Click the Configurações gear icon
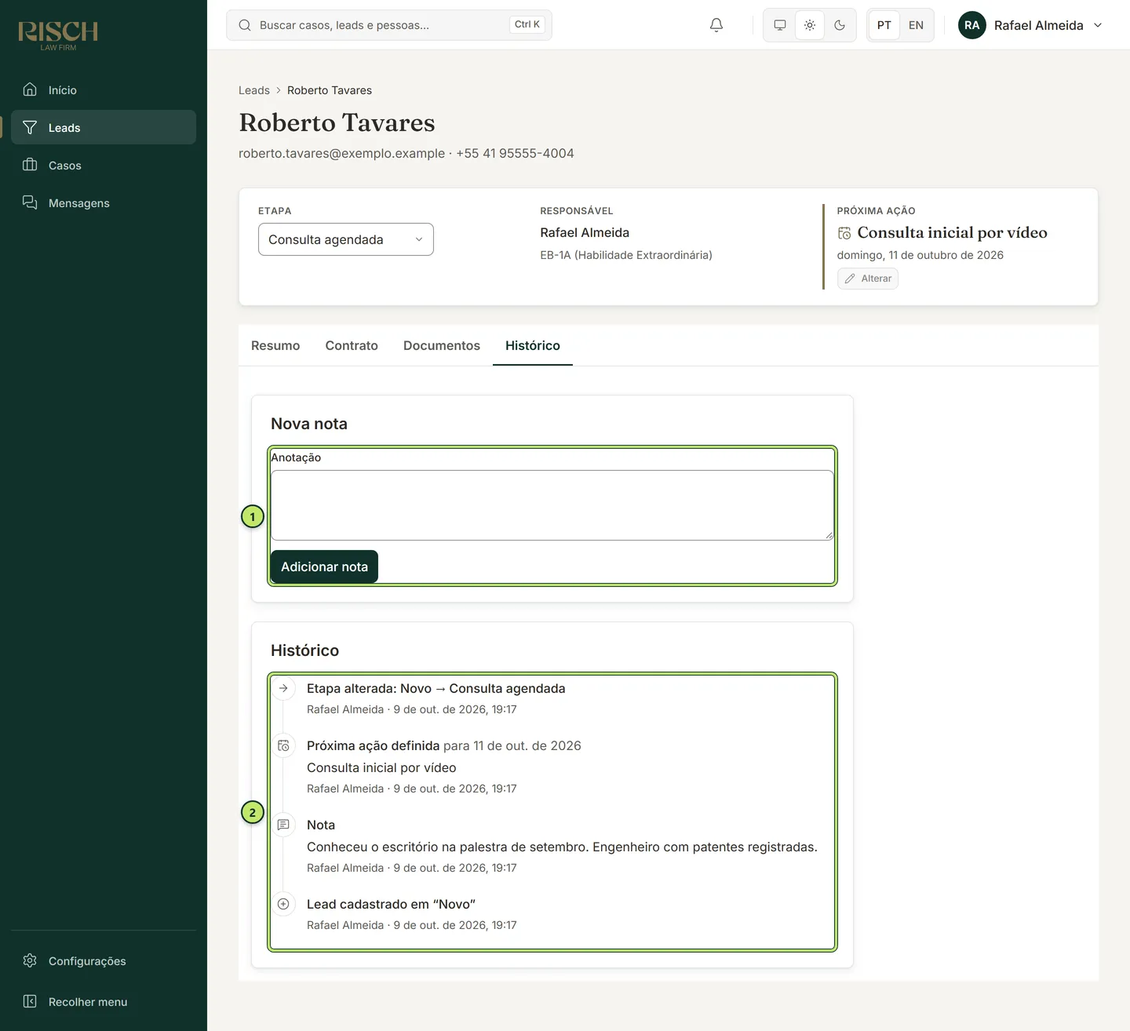1130x1031 pixels. tap(30, 960)
